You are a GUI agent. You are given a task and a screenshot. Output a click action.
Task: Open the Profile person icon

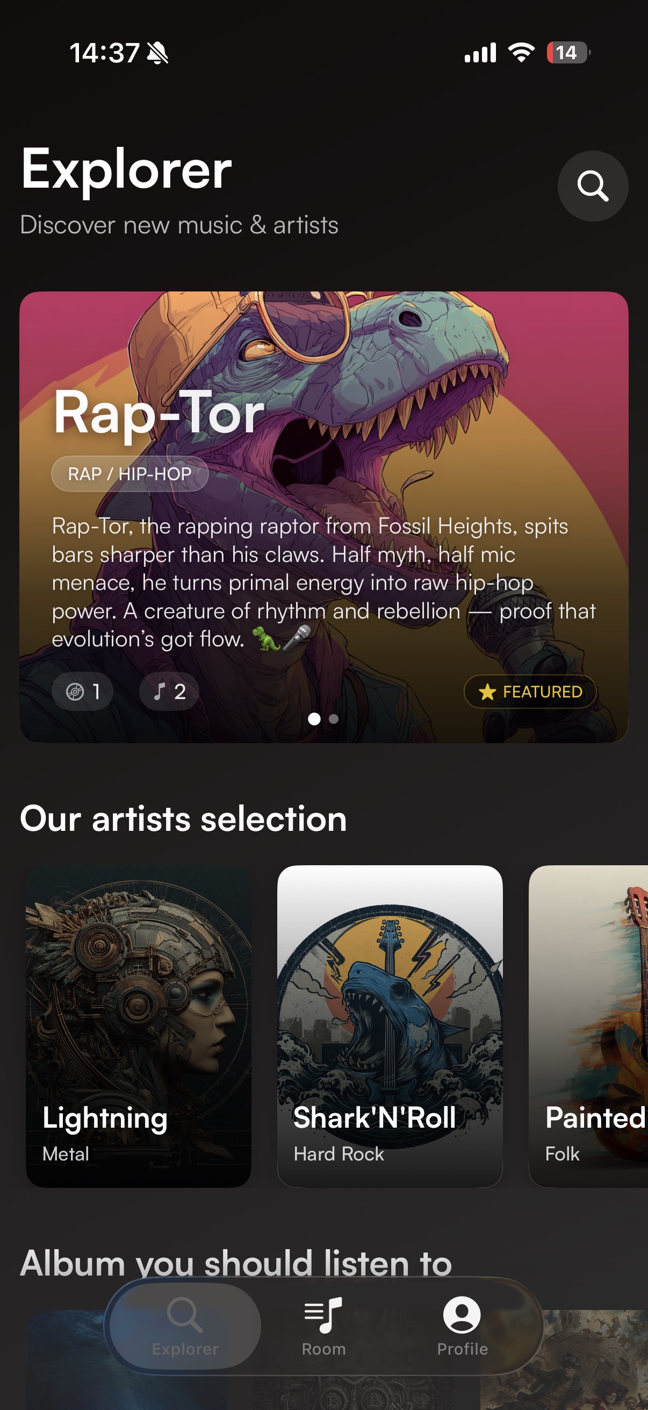pos(462,1315)
